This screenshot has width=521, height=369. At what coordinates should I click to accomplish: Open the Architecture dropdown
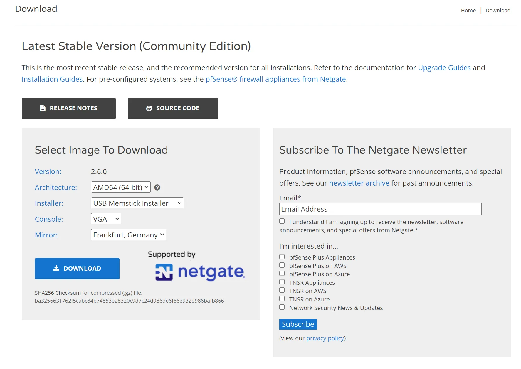click(120, 187)
